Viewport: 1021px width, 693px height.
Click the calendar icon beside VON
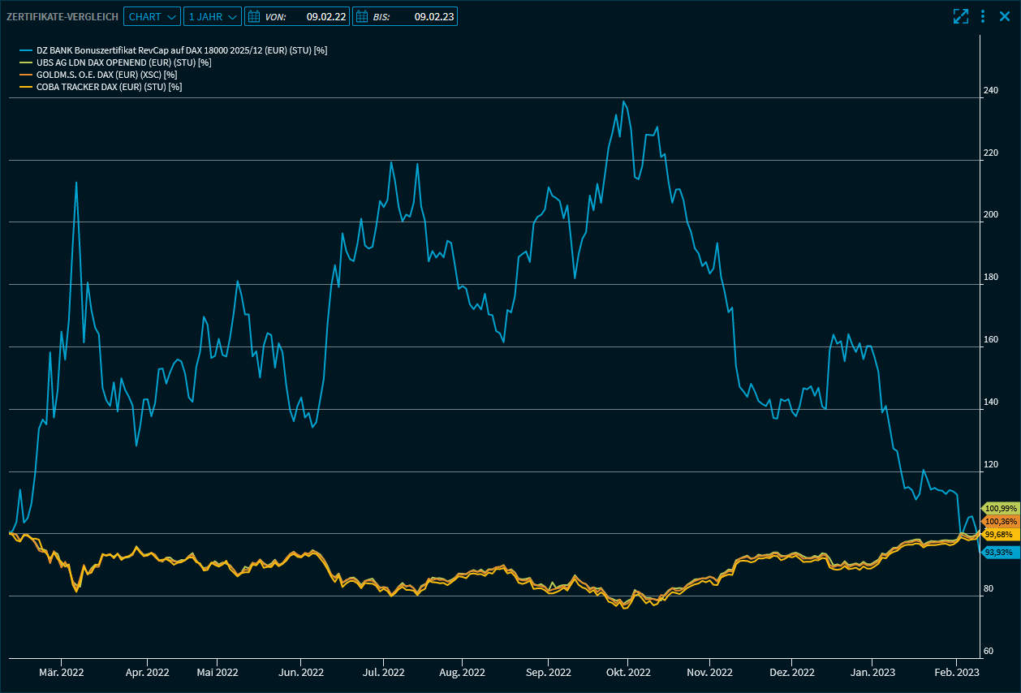pos(254,16)
